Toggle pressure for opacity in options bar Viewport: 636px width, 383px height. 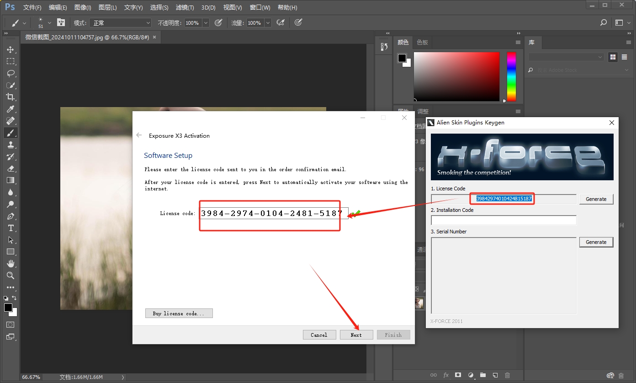pyautogui.click(x=218, y=22)
